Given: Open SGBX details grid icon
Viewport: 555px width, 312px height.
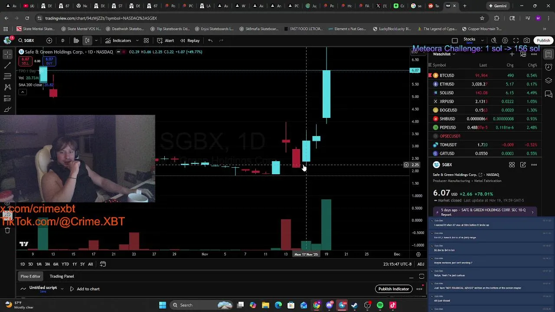Looking at the screenshot, I should click(x=512, y=165).
